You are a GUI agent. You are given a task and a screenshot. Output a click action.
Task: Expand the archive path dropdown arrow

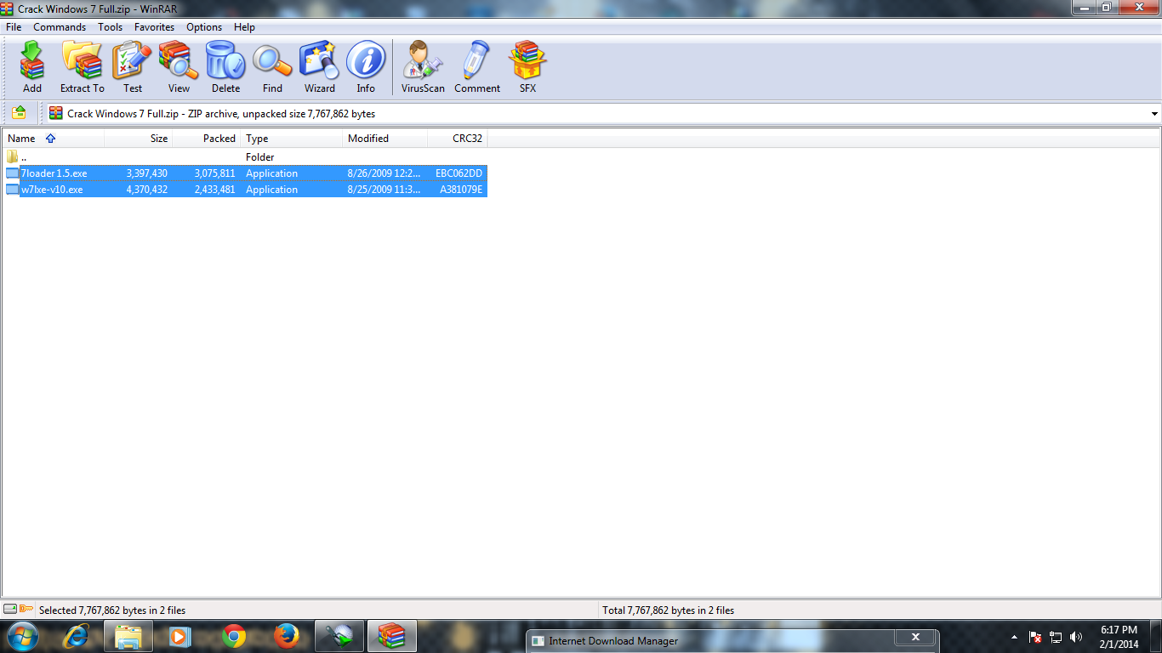[1154, 114]
